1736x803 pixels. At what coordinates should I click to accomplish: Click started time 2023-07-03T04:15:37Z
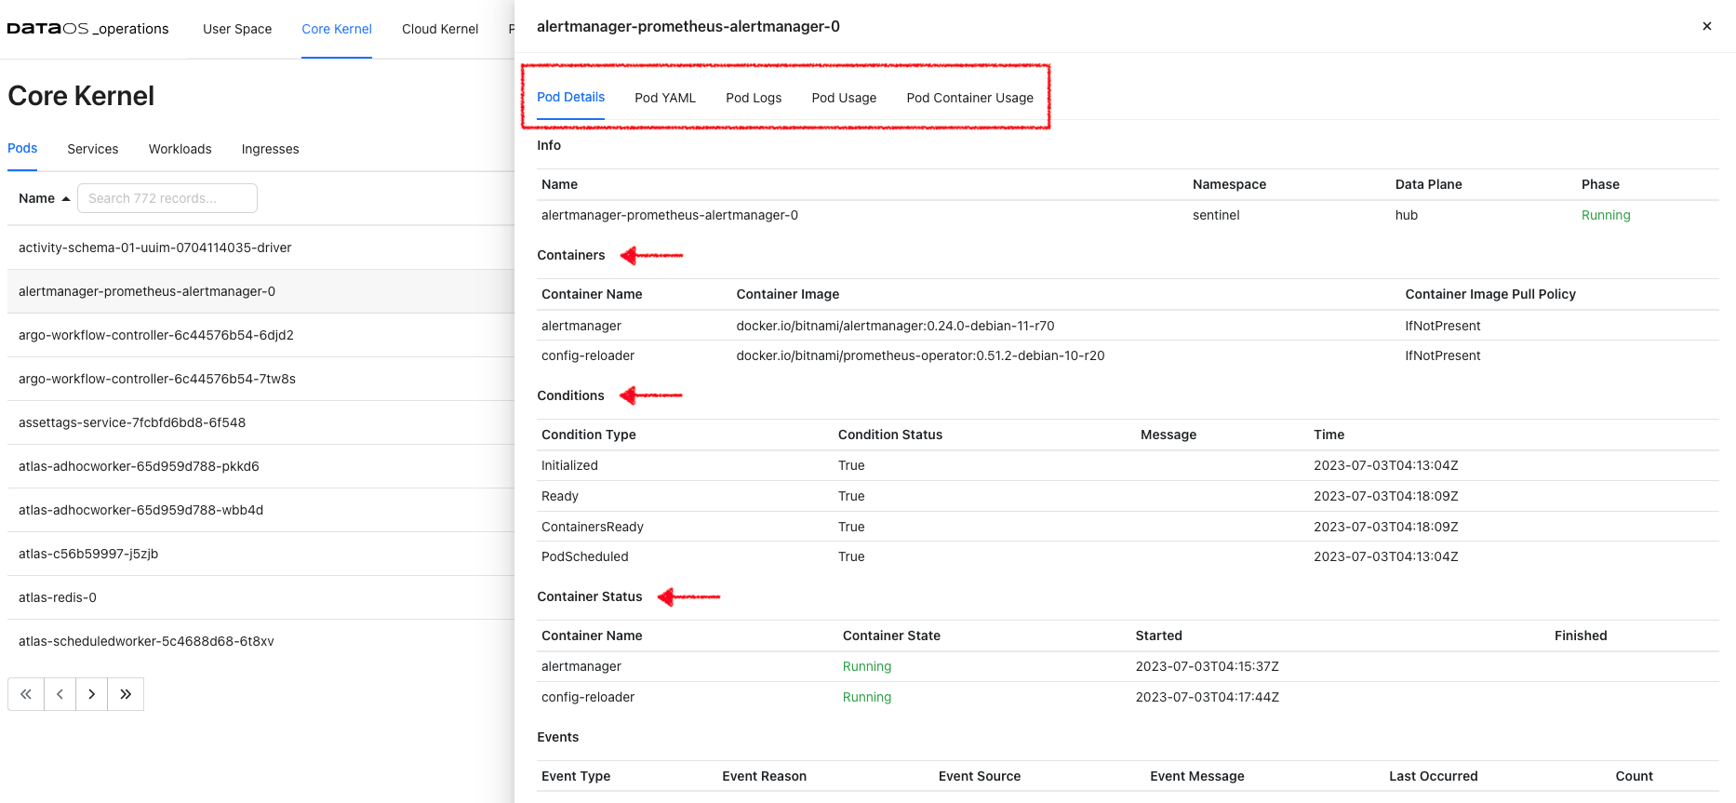click(x=1208, y=666)
